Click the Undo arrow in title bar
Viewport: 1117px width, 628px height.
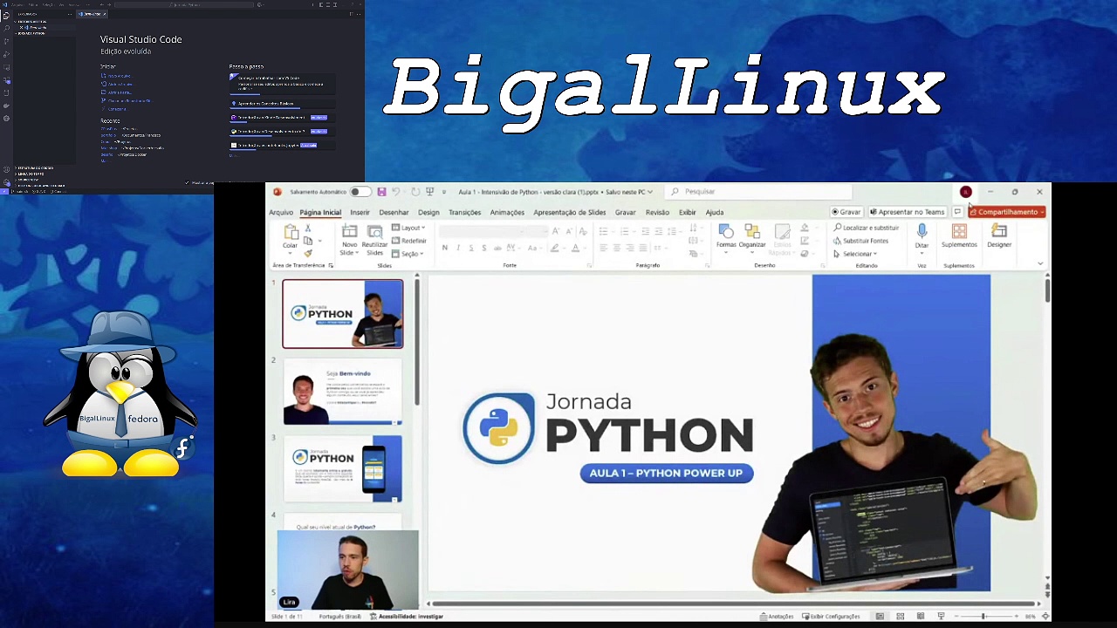pos(396,192)
